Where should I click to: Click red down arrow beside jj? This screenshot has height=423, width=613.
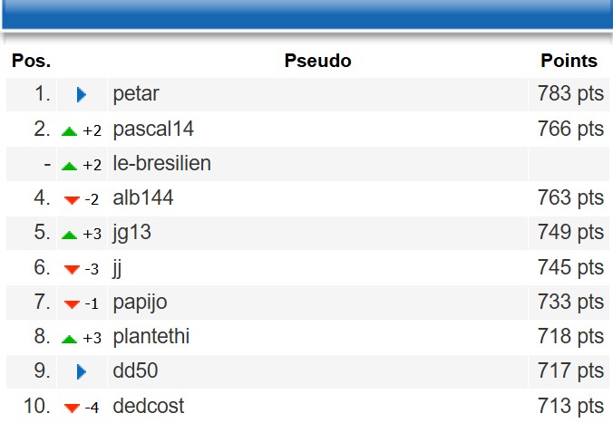coord(72,270)
